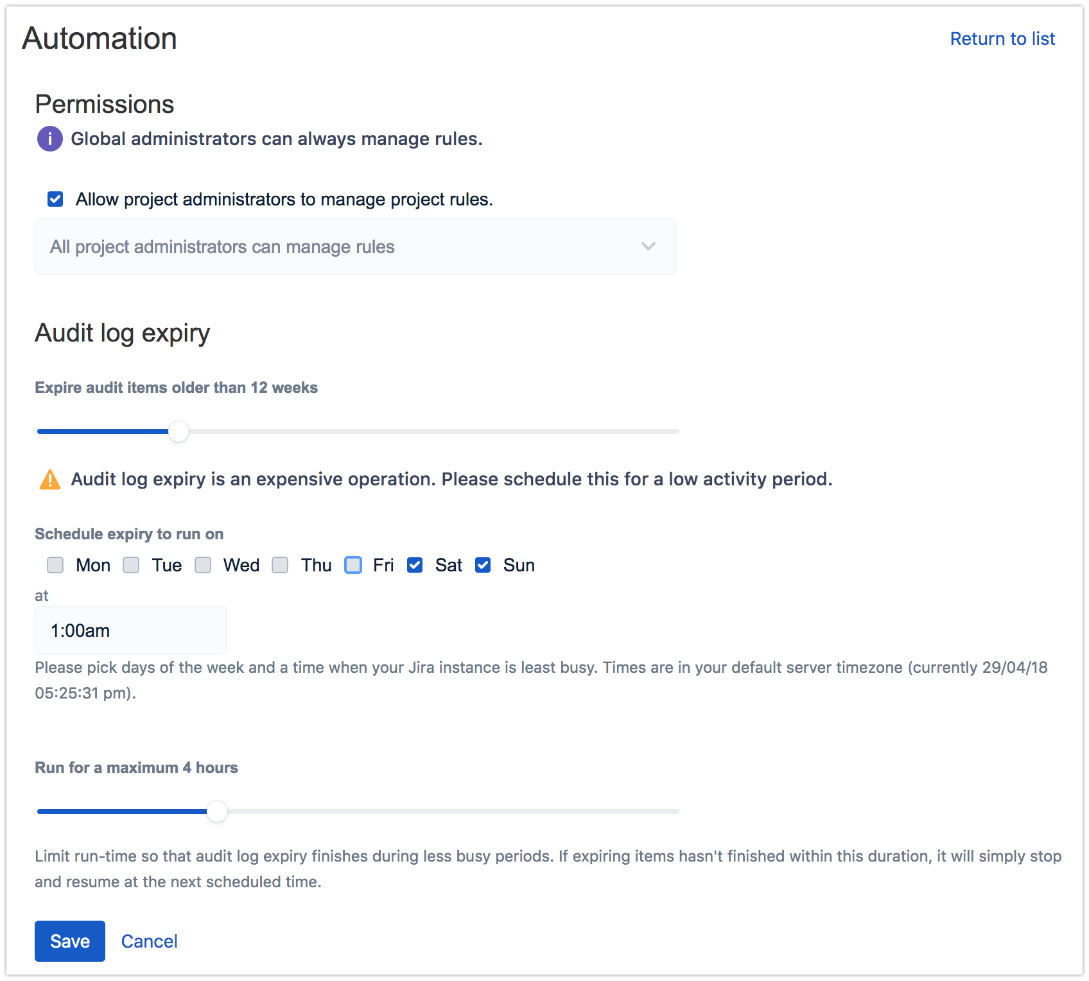Click the Save button

pos(70,941)
